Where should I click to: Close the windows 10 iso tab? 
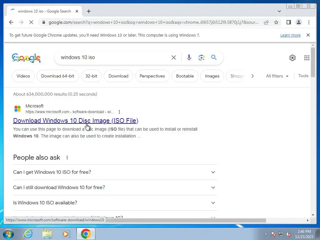tap(77, 11)
